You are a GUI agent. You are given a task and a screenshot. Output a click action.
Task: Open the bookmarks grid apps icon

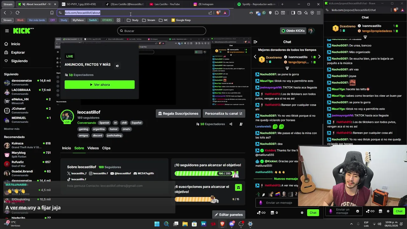click(118, 20)
